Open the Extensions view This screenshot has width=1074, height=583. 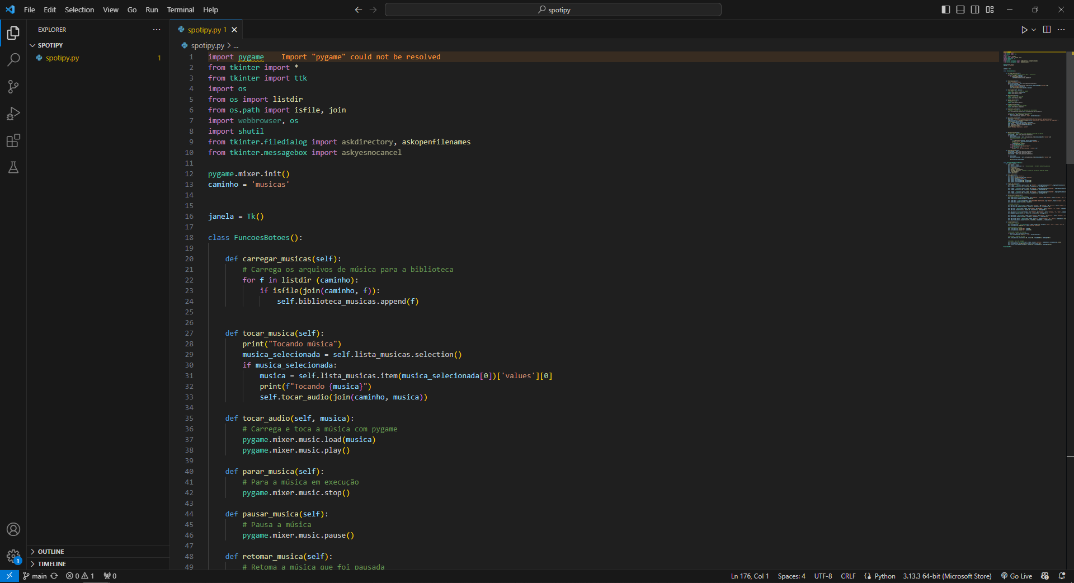coord(13,140)
